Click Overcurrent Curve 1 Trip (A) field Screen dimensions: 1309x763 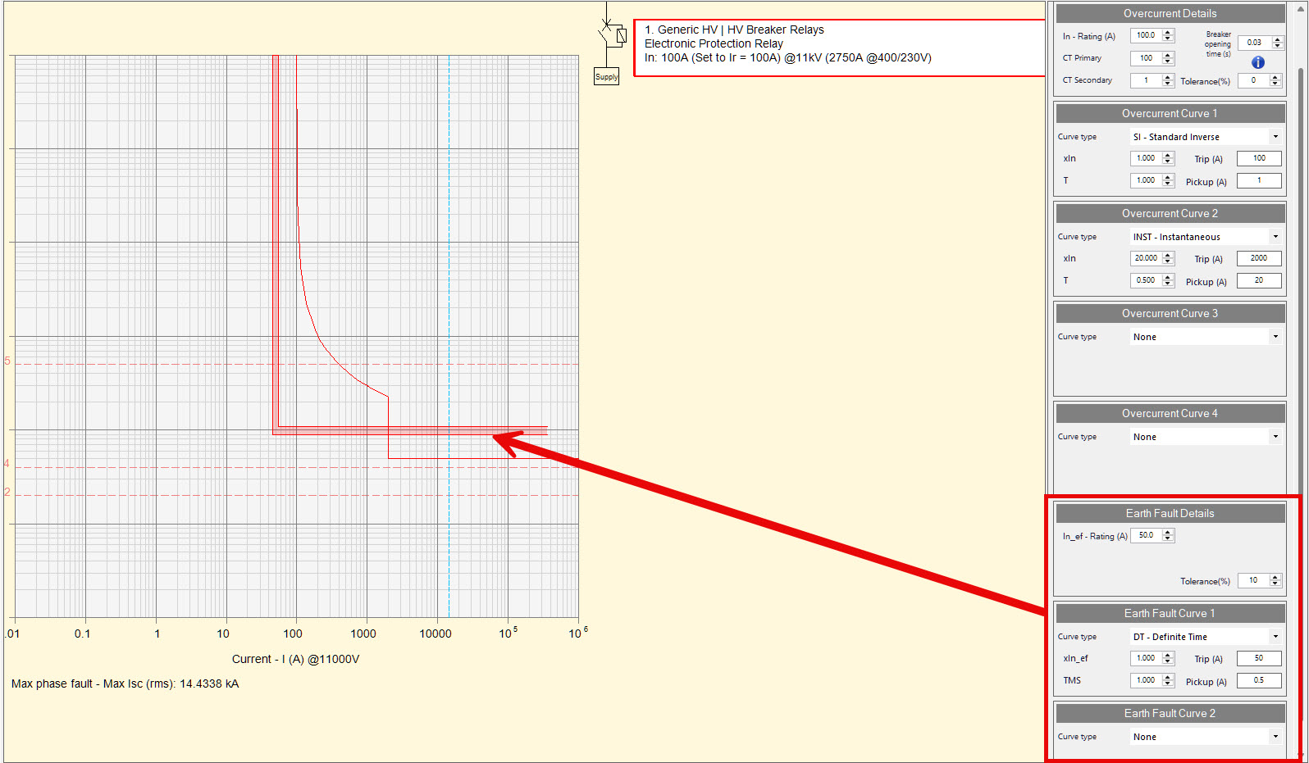pyautogui.click(x=1259, y=159)
